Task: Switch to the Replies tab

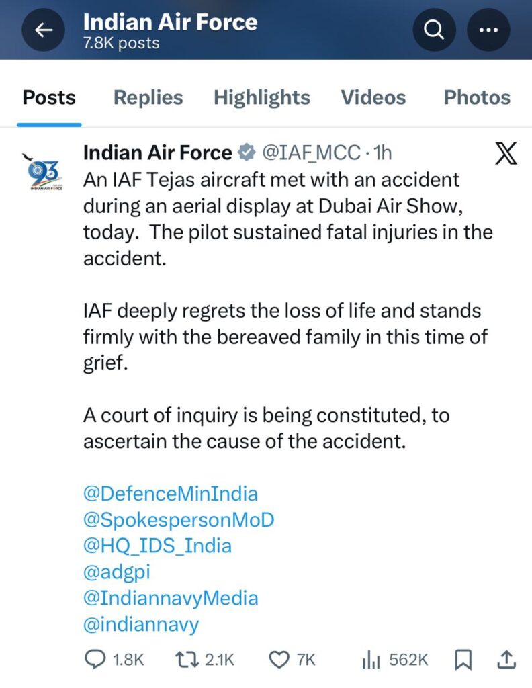Action: [x=148, y=98]
